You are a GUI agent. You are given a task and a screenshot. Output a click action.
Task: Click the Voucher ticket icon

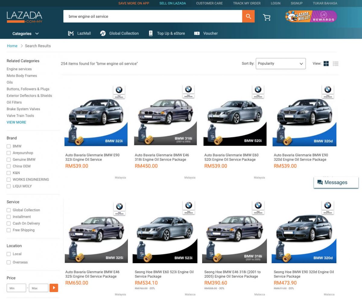197,33
